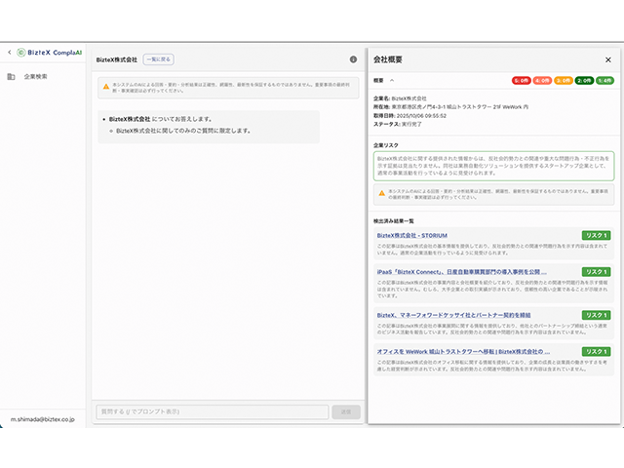
Task: Click ステータス: 実行完了 line
Action: (x=397, y=124)
